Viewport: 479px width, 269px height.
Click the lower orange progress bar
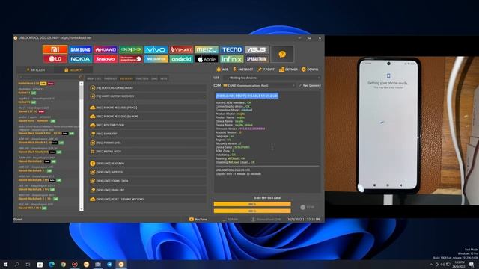[x=252, y=211]
